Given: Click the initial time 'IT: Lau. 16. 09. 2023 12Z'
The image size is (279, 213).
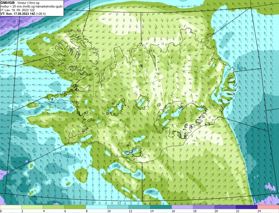Looking at the screenshot, I should [x=18, y=10].
